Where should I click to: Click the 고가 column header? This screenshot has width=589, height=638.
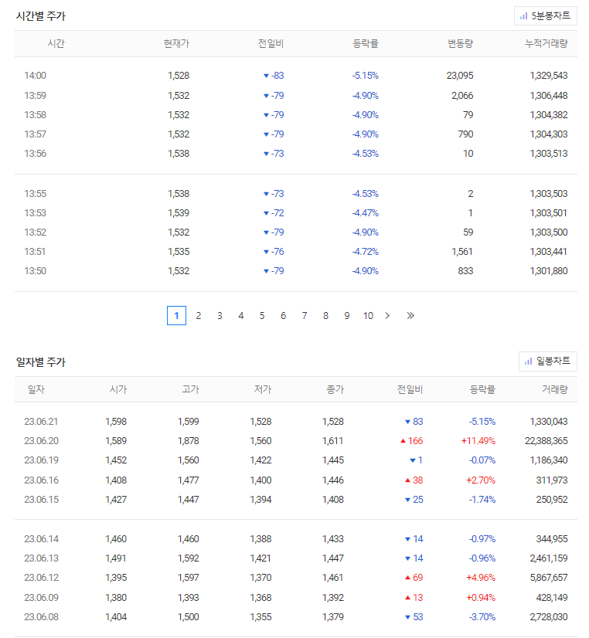[190, 389]
